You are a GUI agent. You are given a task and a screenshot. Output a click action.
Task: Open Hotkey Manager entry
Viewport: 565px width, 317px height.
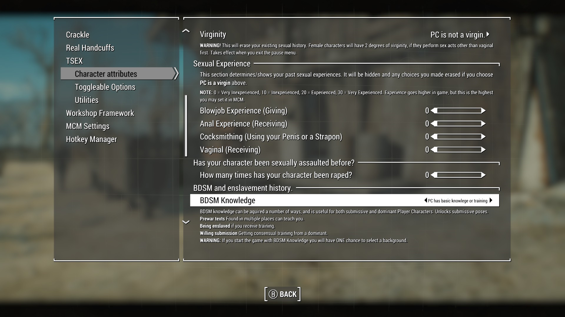91,139
